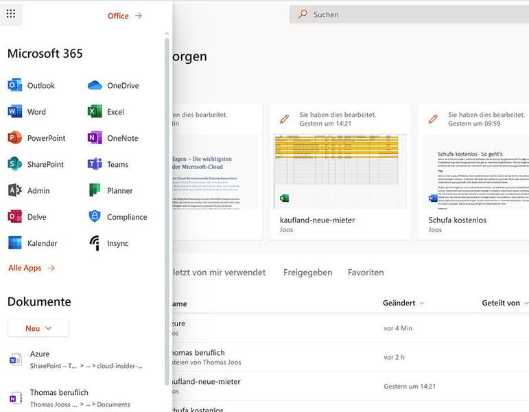529x412 pixels.
Task: Click kaufland-neue-mieter card title
Action: point(317,220)
